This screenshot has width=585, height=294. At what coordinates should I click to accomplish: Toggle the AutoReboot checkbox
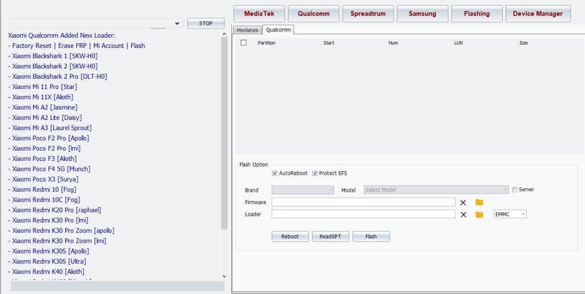(275, 174)
